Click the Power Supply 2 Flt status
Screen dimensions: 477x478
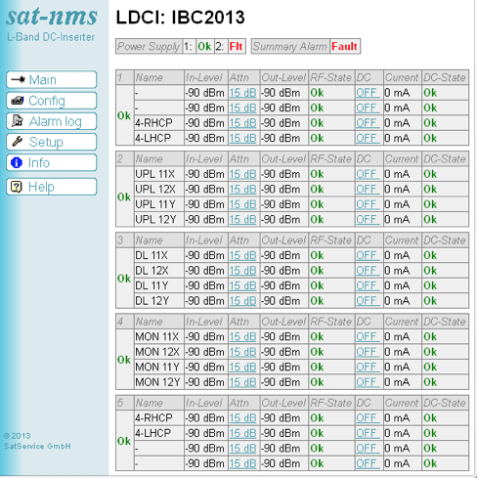coord(236,46)
